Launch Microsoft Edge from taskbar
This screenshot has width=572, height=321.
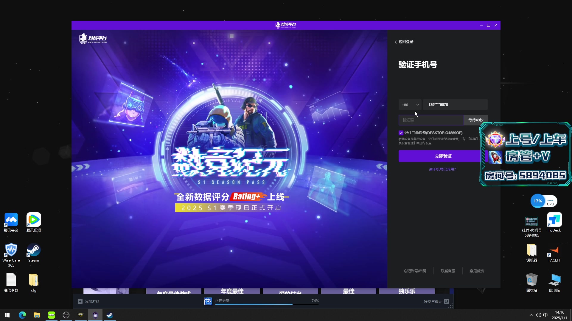(x=22, y=315)
